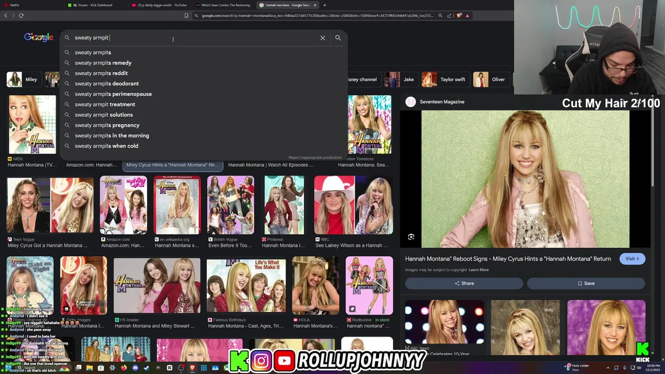Choose suggestion 'sweaty armpits when cold'
This screenshot has width=665, height=374.
pyautogui.click(x=204, y=146)
